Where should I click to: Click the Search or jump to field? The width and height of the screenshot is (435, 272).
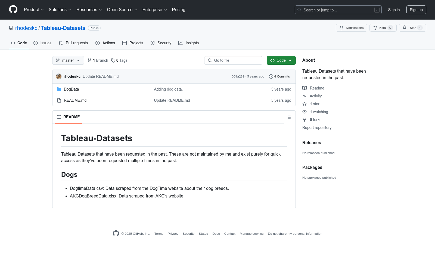click(338, 10)
